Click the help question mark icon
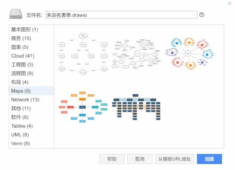Viewport: 235px width, 170px height. [202, 15]
